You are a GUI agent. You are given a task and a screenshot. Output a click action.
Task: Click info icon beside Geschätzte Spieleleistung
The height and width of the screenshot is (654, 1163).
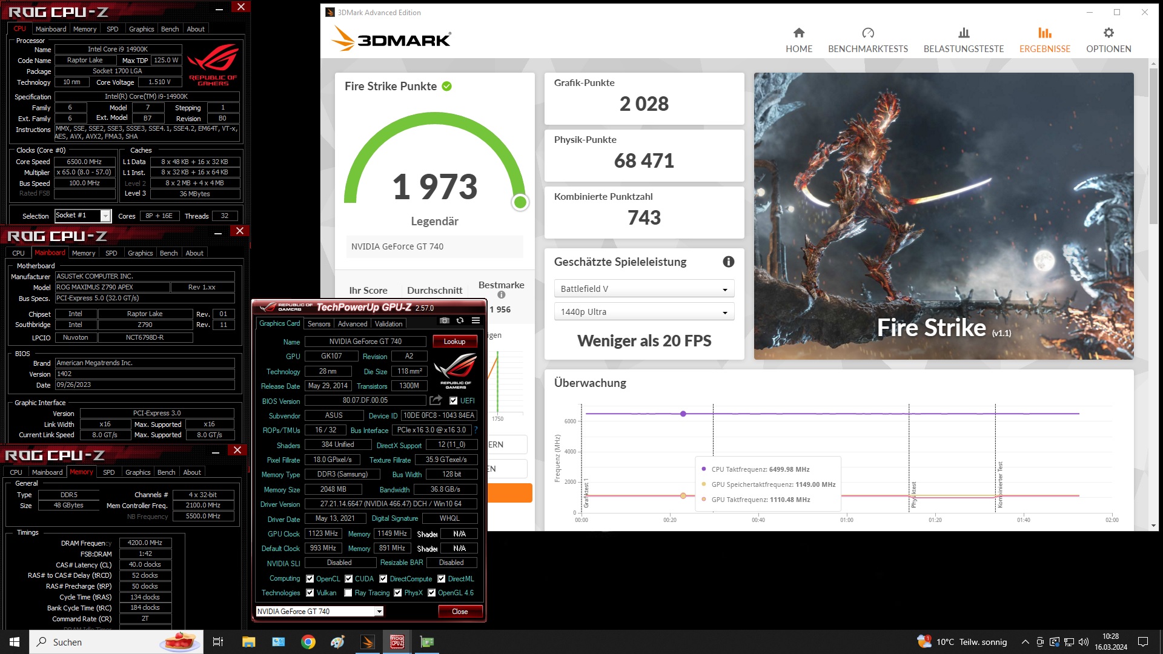click(729, 262)
